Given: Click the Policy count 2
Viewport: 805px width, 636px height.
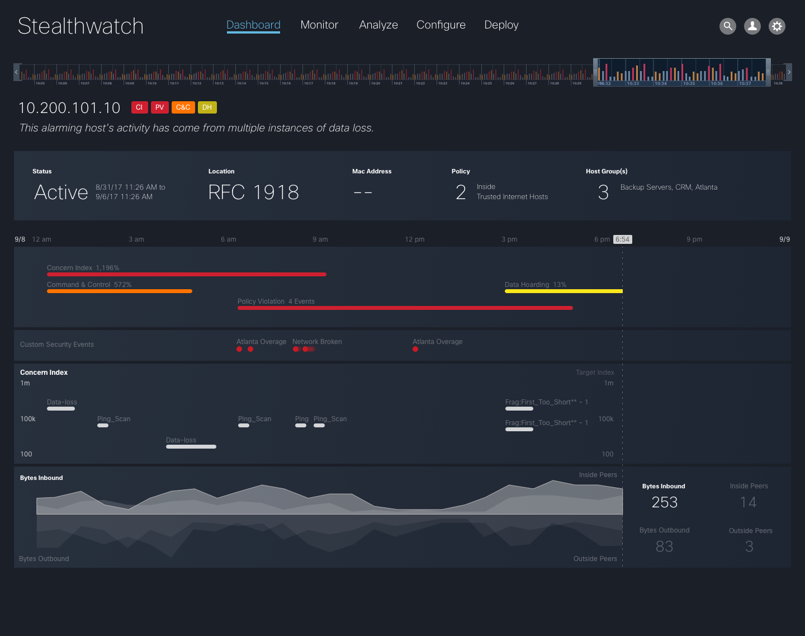Looking at the screenshot, I should [x=461, y=192].
